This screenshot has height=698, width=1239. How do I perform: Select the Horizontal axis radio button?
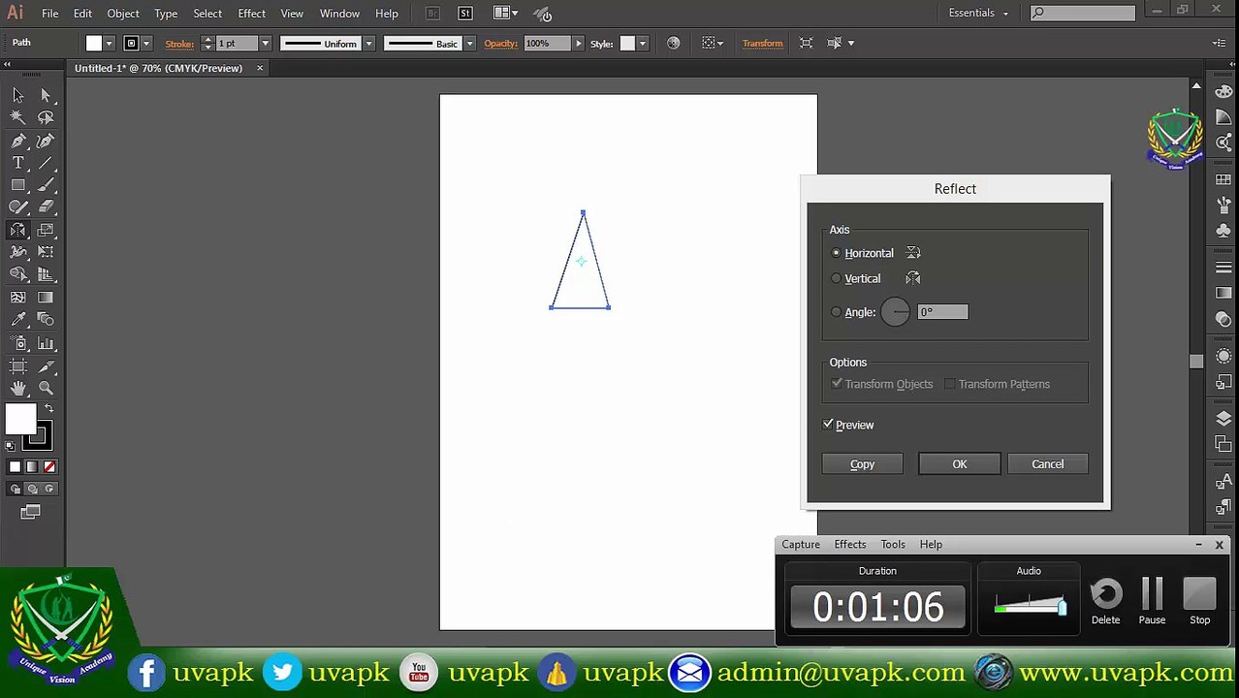(x=837, y=253)
